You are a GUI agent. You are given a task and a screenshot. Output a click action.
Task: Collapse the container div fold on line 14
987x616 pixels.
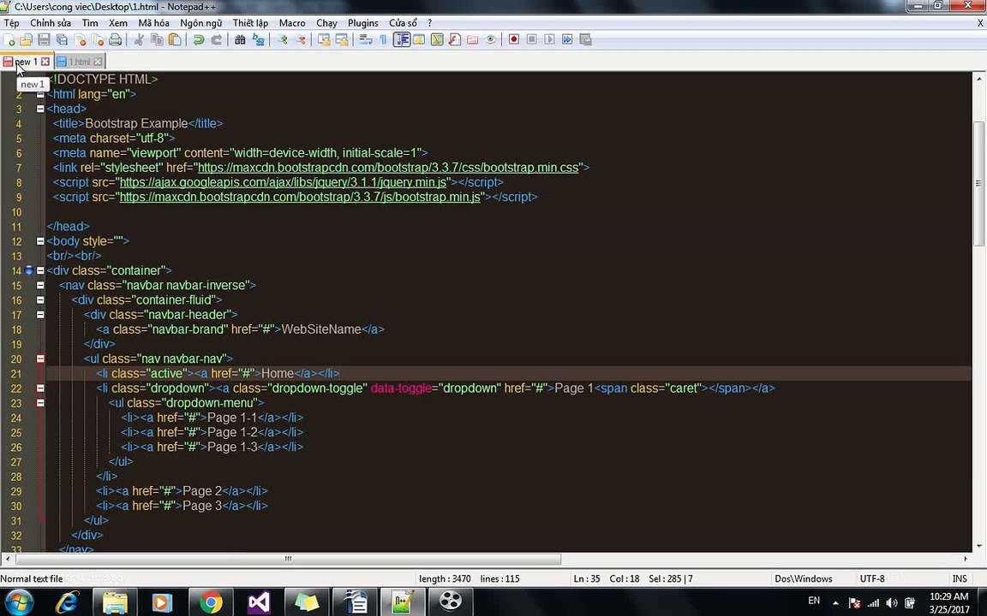pos(40,271)
